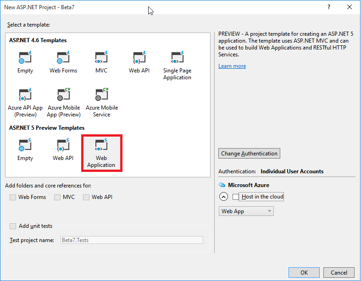This screenshot has height=281, width=361.
Task: Close the New ASP.NET Project dialog window
Action: click(350, 7)
